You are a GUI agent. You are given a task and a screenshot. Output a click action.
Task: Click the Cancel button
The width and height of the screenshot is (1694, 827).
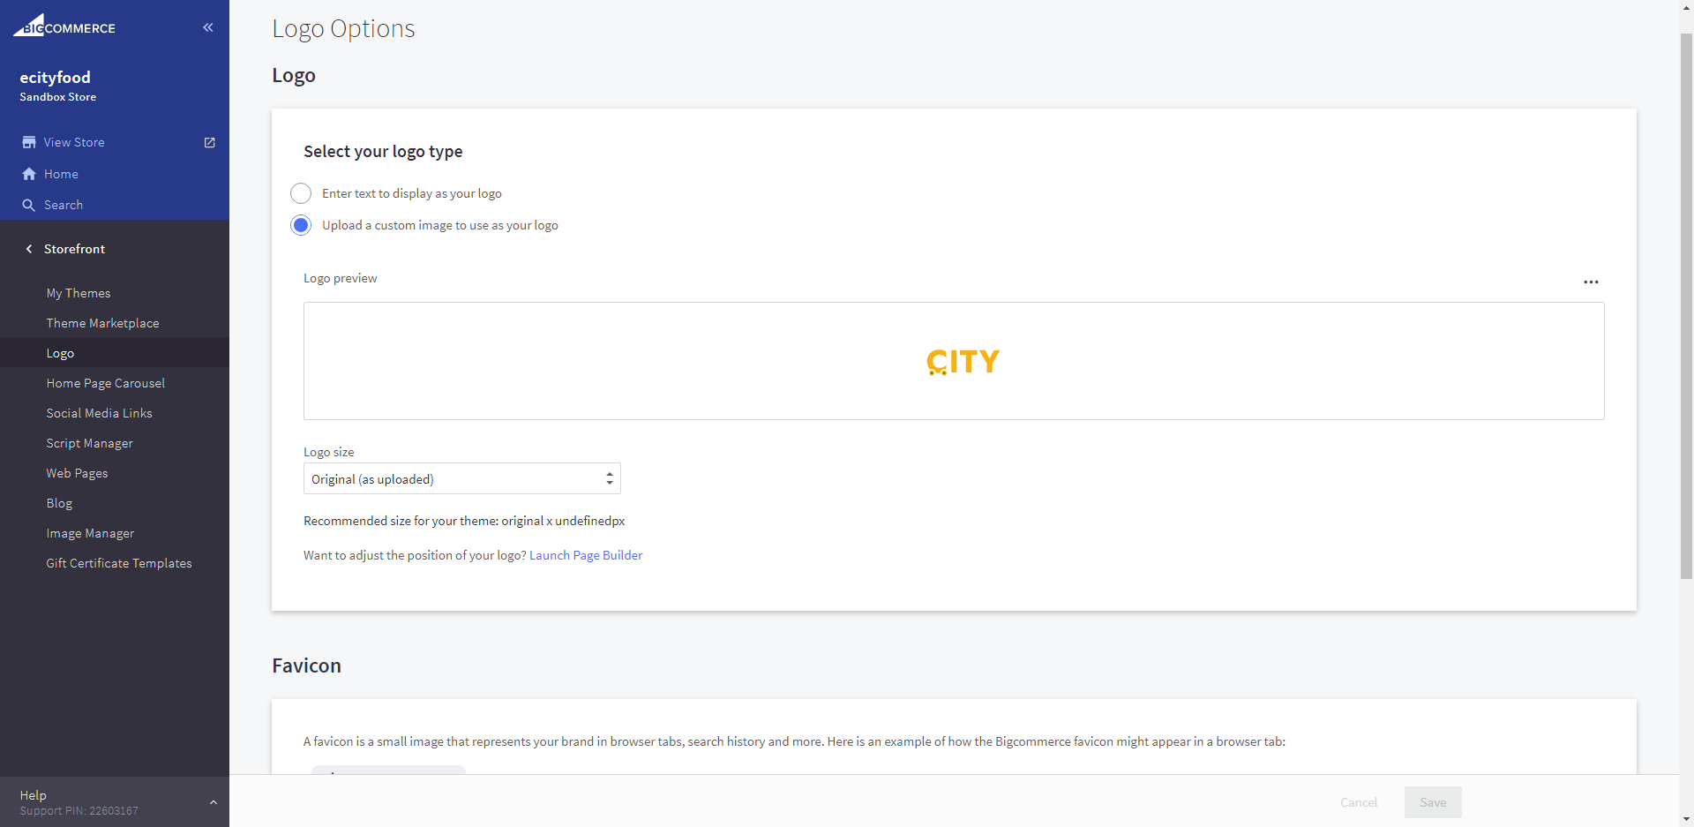click(1358, 802)
